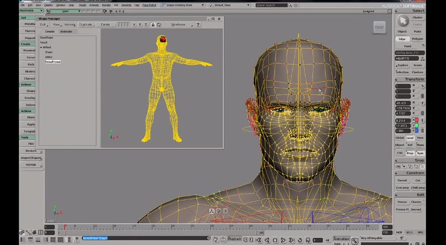Open the Render menu

[106, 5]
